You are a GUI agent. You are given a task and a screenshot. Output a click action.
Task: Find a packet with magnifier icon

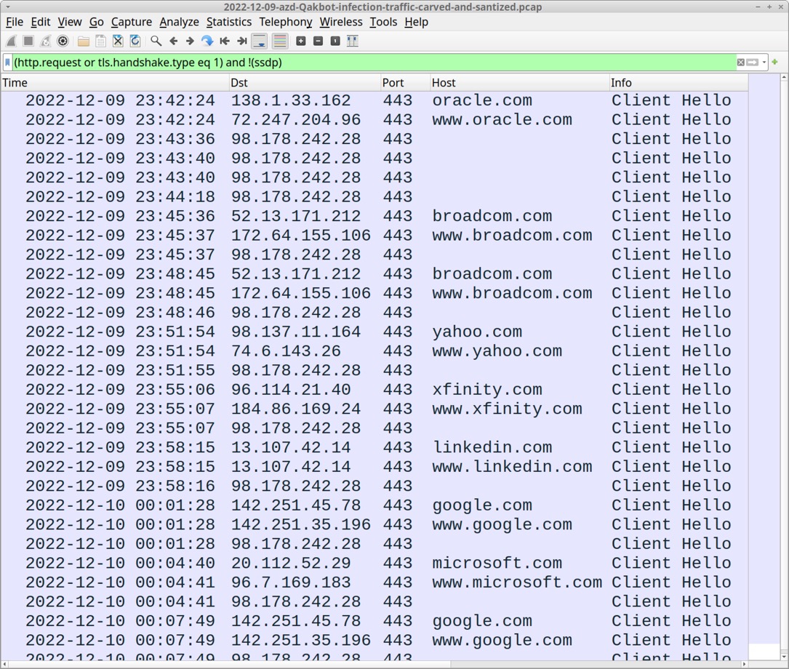coord(156,41)
